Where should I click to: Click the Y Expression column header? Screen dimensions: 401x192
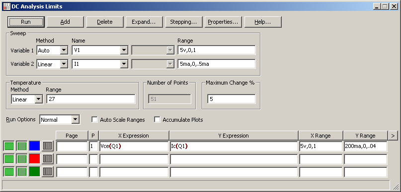pos(234,136)
